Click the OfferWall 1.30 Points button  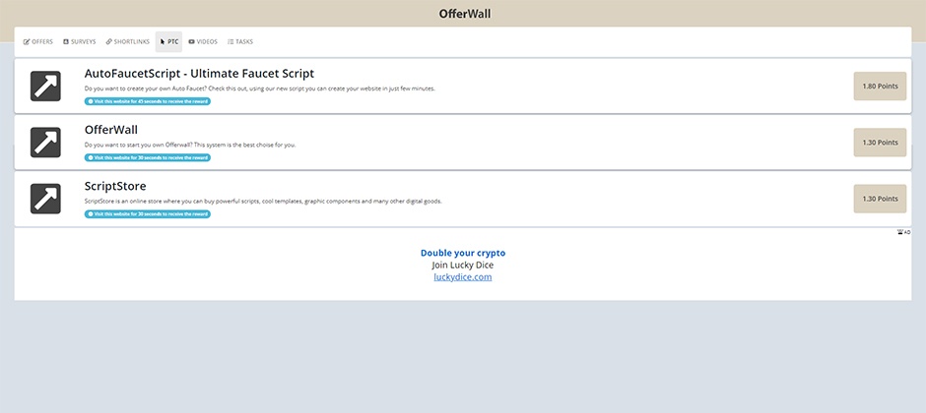[x=880, y=143]
